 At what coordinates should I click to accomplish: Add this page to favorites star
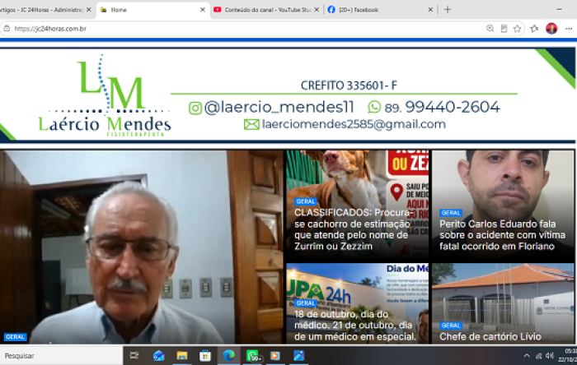point(518,29)
